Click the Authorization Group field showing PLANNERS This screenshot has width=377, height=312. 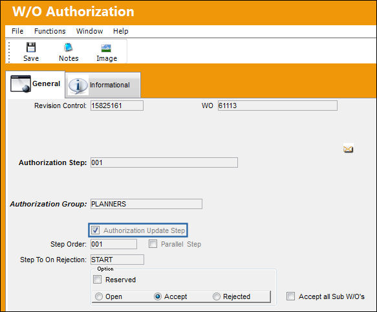(146, 204)
